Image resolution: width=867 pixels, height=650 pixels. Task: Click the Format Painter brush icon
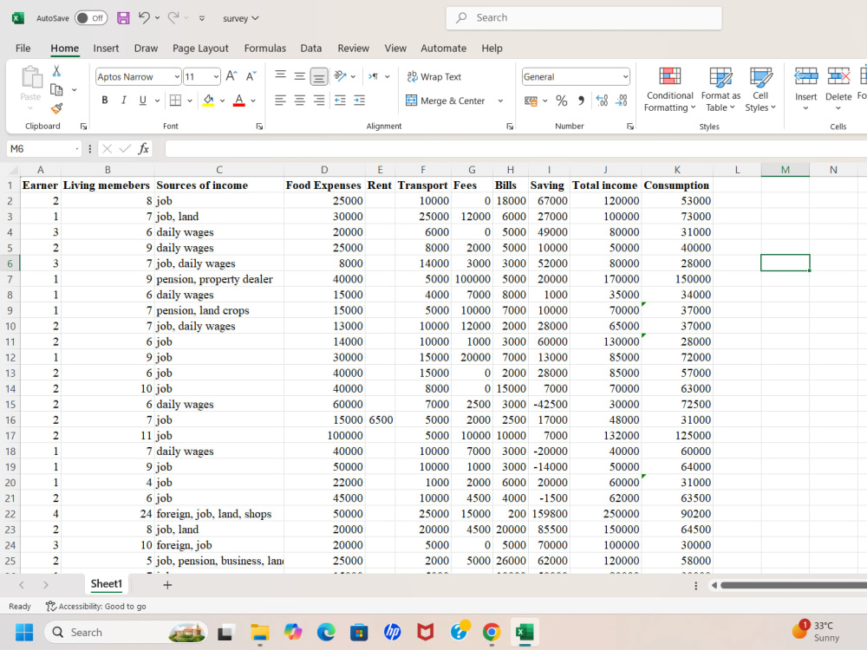[56, 108]
